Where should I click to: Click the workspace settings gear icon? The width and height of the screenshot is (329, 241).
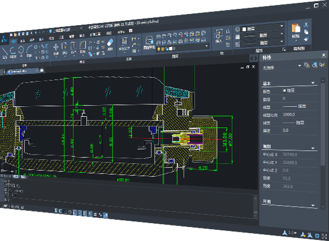point(317,236)
